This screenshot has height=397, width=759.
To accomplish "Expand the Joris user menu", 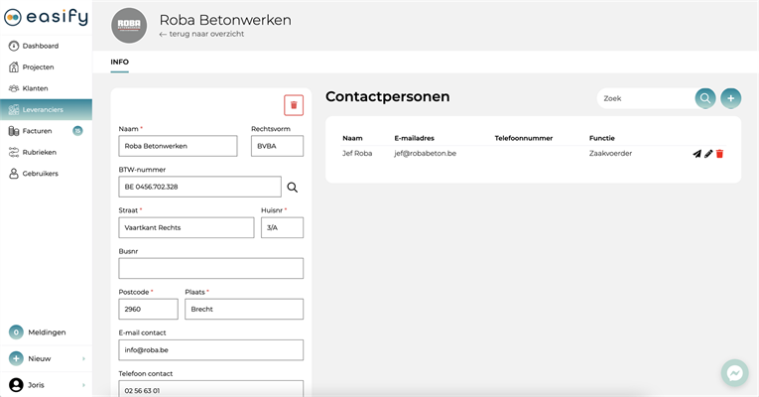I will [46, 384].
